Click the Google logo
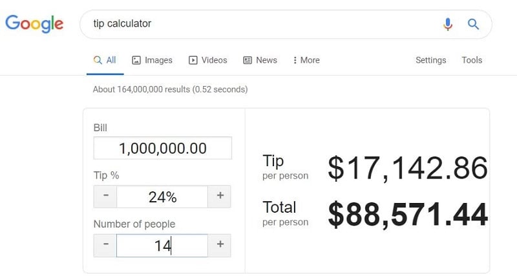The image size is (517, 278). [34, 24]
